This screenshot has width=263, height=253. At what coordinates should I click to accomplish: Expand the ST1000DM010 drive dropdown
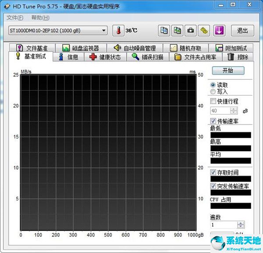click(x=58, y=31)
